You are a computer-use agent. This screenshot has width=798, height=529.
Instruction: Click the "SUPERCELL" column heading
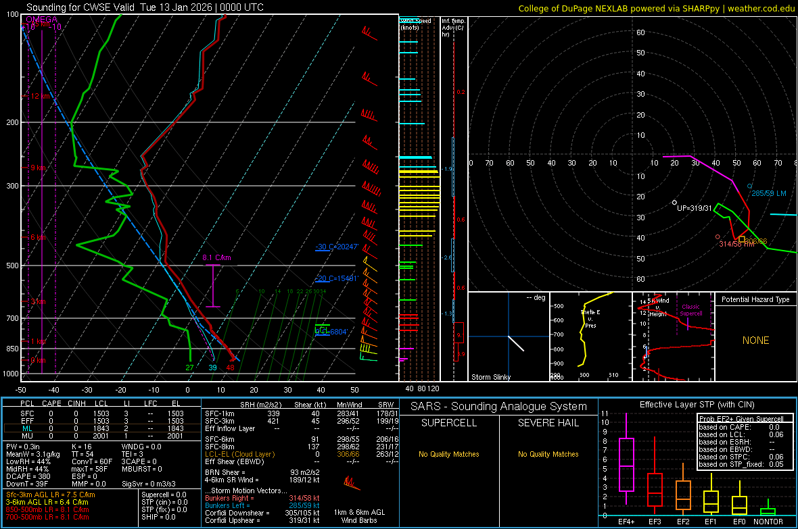449,423
